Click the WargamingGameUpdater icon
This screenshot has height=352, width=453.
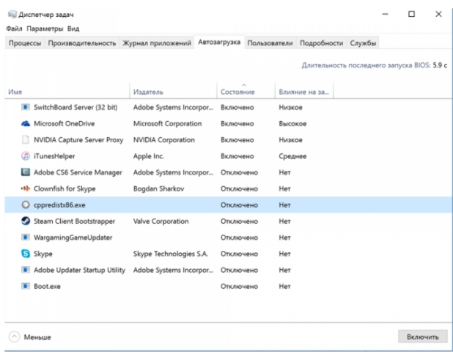pyautogui.click(x=26, y=238)
